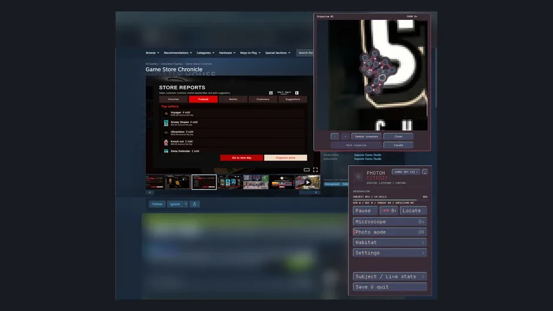
Task: Click the Customers tab in Store Reports
Action: pyautogui.click(x=263, y=99)
